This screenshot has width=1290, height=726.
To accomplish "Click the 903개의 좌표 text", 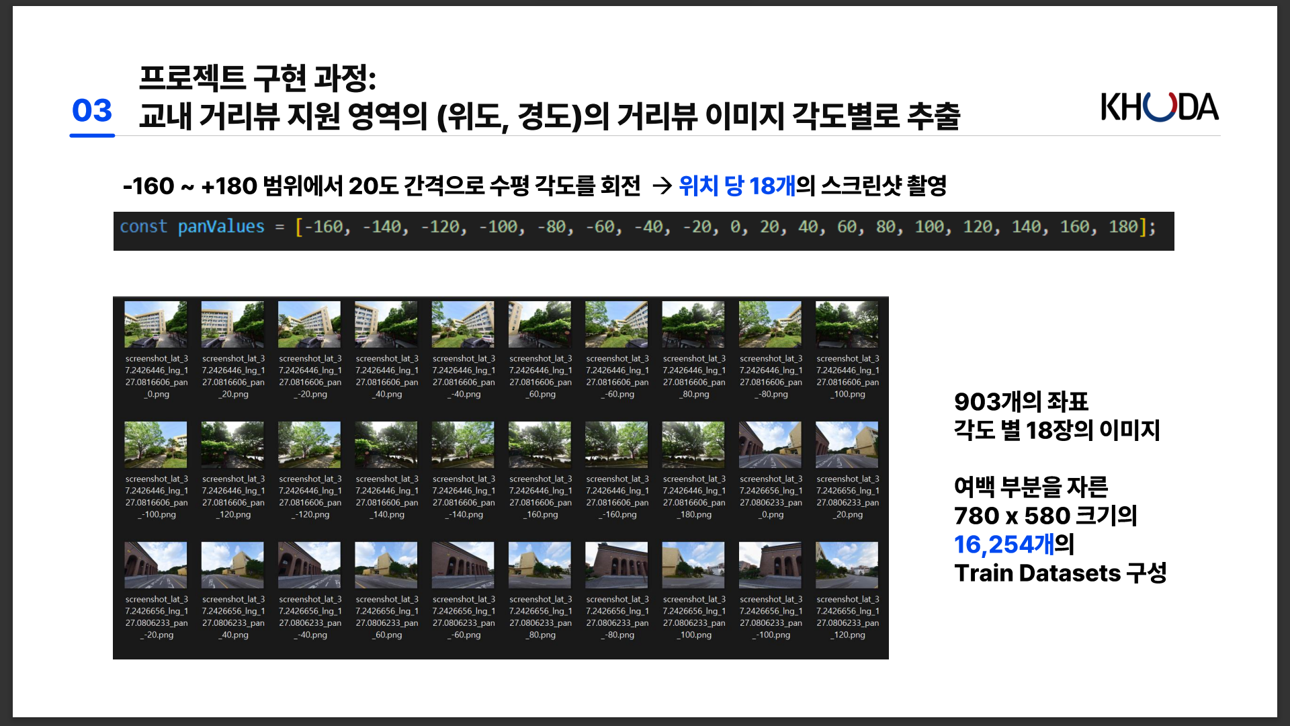I will point(1021,401).
